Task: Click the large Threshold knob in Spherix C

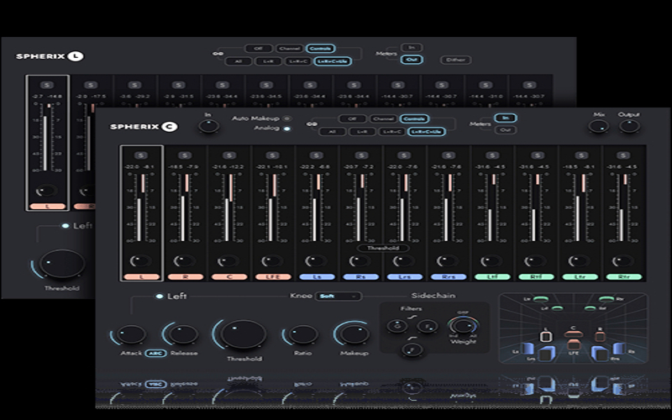Action: [x=244, y=334]
